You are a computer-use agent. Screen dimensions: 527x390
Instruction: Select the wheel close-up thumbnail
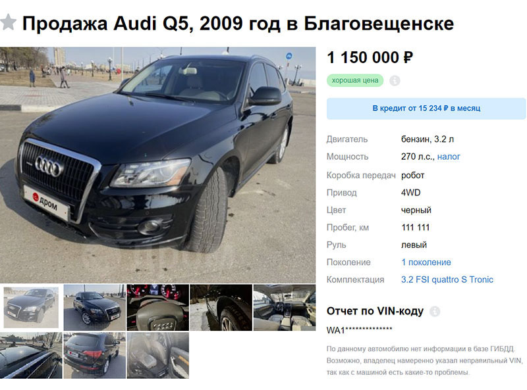click(221, 307)
